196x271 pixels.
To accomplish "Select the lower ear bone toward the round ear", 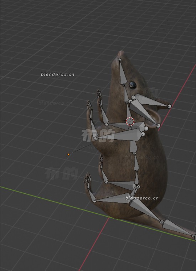I will [x=144, y=113].
